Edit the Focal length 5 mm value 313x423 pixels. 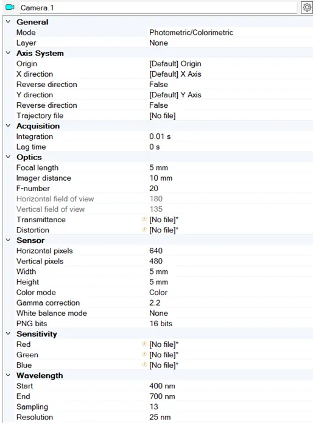(x=231, y=167)
